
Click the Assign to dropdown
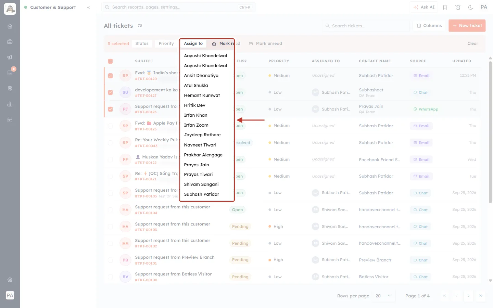coord(193,43)
